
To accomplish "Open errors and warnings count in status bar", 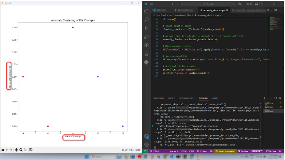I will pyautogui.click(x=154, y=151).
